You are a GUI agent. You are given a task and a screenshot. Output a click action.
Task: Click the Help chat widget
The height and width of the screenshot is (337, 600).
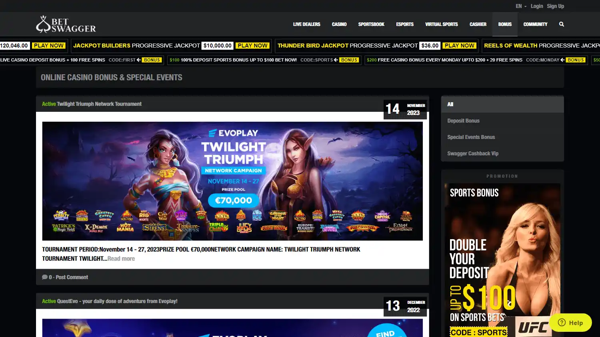pos(570,323)
